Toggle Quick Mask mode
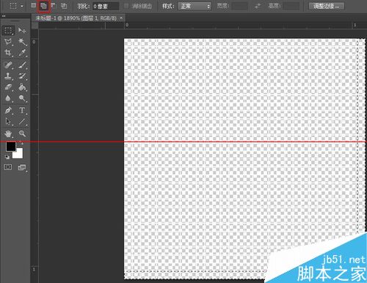Screen dimensions: 367x283 point(8,167)
